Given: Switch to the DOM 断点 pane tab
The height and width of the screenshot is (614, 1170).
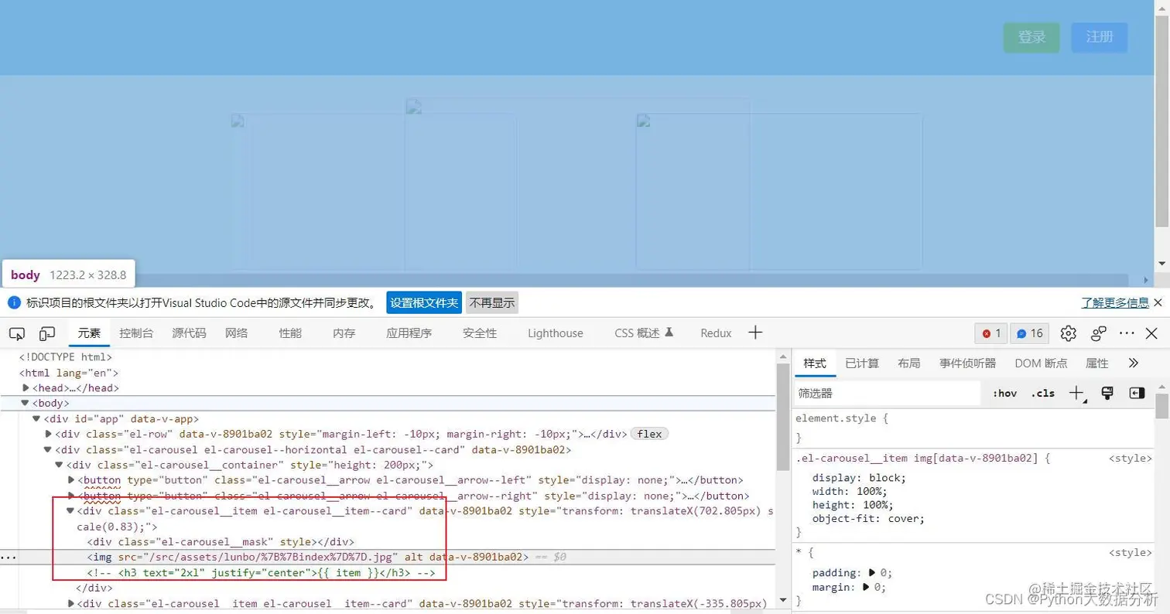Looking at the screenshot, I should [1041, 363].
